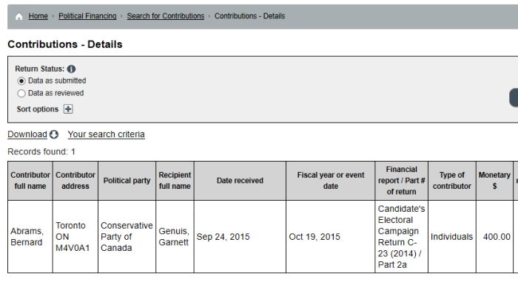This screenshot has height=290, width=518.
Task: Click the dark button at the panel's right edge
Action: click(514, 97)
